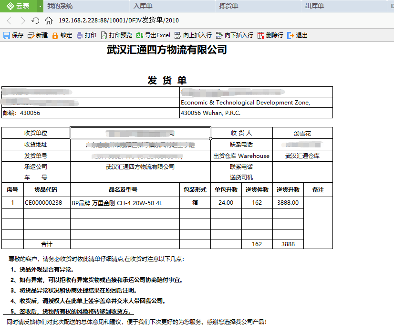Click the 出货仓库 Warehouse label
Viewport: 394px width, 334px height.
click(x=241, y=156)
